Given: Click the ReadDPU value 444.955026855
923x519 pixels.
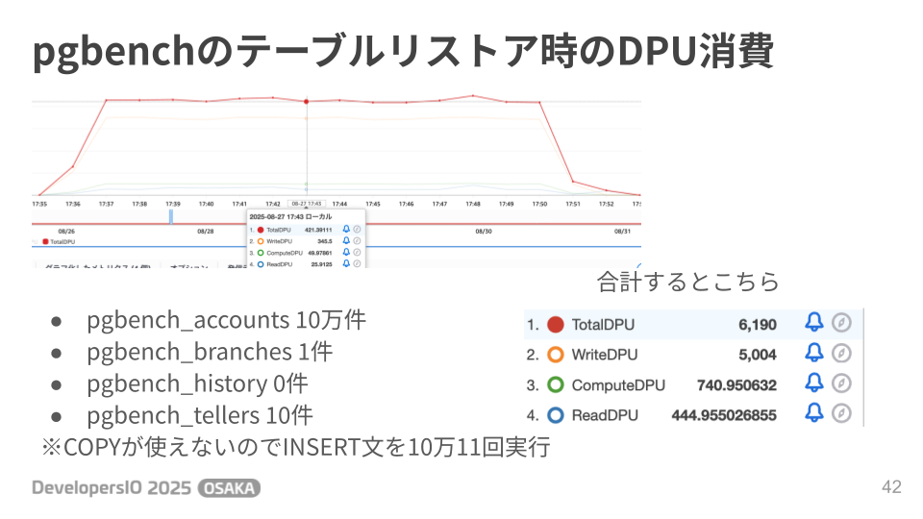Looking at the screenshot, I should click(724, 415).
